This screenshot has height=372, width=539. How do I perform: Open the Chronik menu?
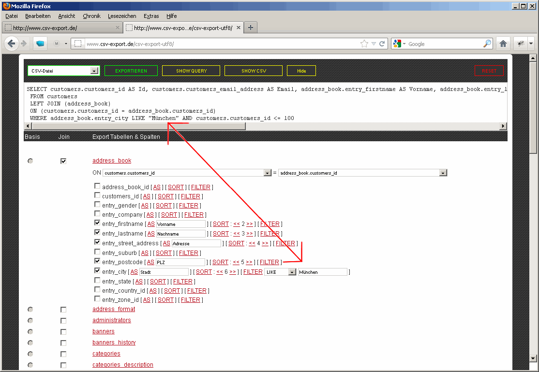(92, 16)
